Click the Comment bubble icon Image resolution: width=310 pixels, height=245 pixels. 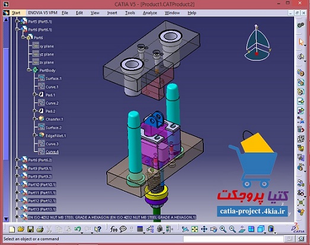tap(123, 229)
